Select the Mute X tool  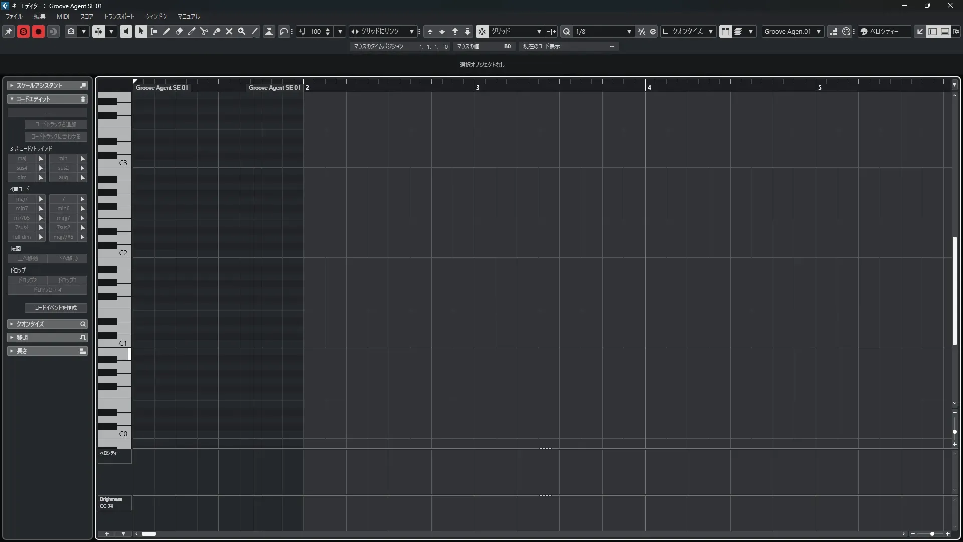[x=229, y=31]
